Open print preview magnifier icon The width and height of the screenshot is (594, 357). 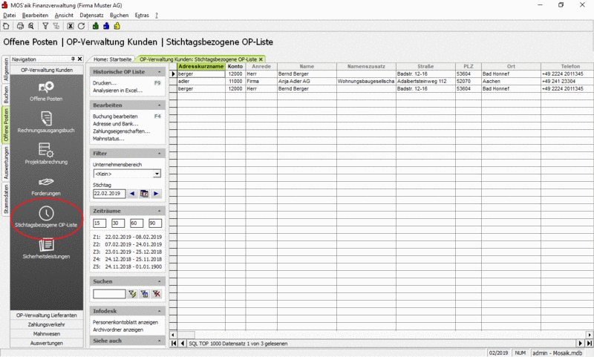31,26
